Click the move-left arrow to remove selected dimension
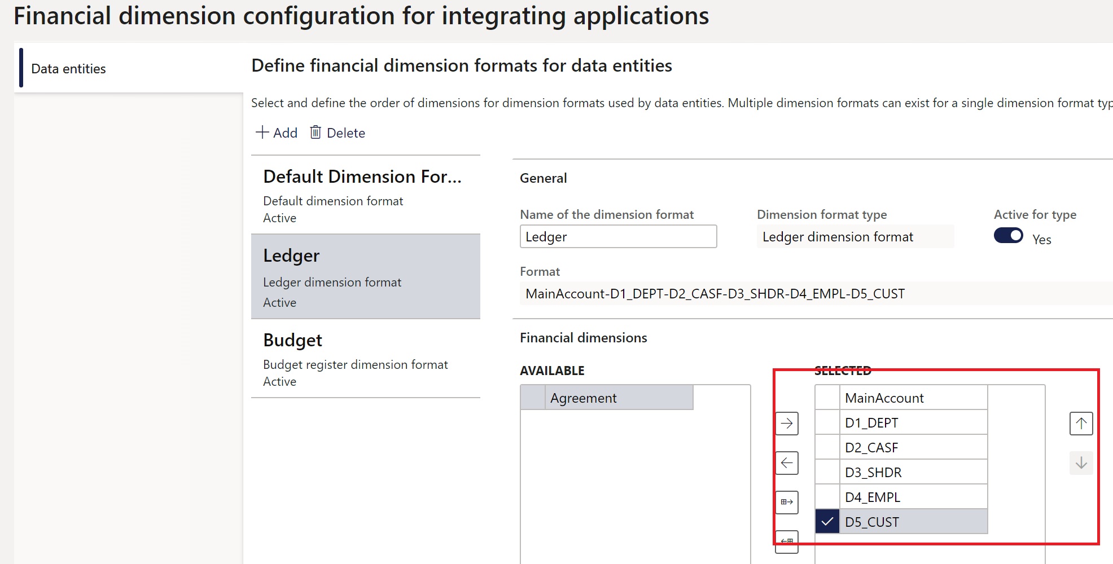1113x564 pixels. click(x=787, y=462)
